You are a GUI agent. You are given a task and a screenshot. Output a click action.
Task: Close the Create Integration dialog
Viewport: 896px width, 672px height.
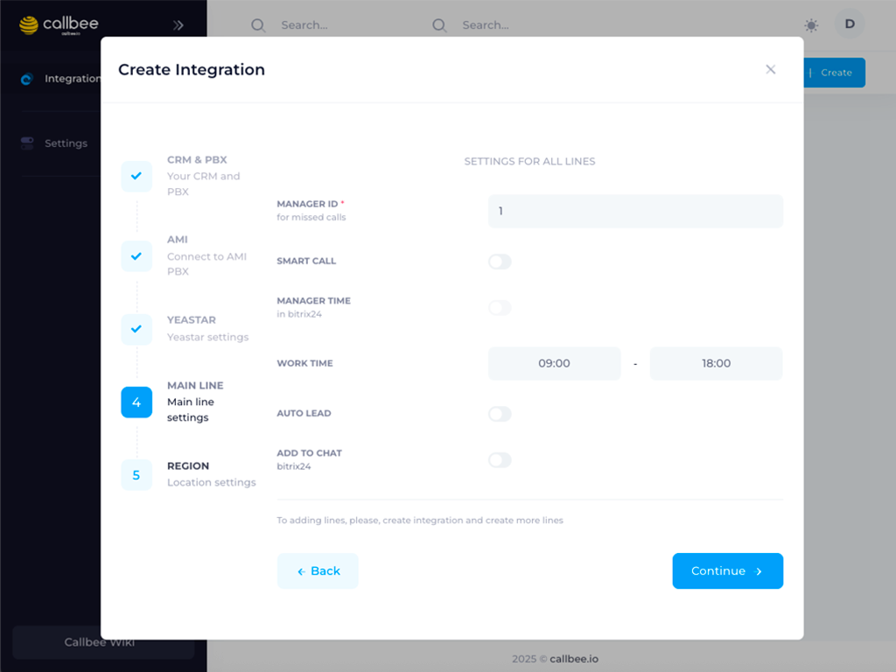click(x=770, y=70)
